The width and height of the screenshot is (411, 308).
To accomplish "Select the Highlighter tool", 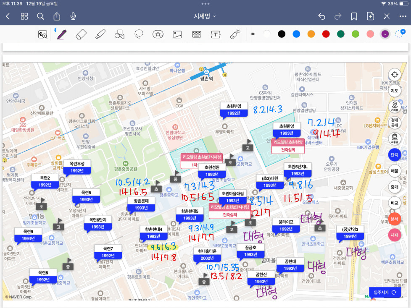I will [100, 34].
